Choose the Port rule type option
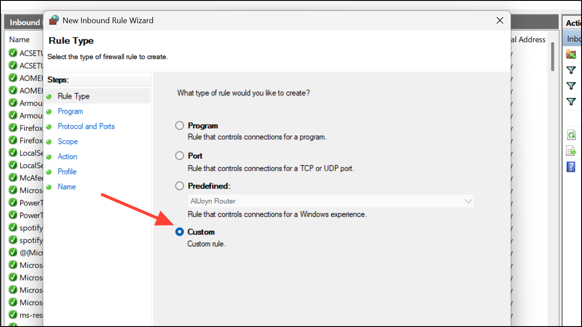This screenshot has height=327, width=582. [x=179, y=156]
